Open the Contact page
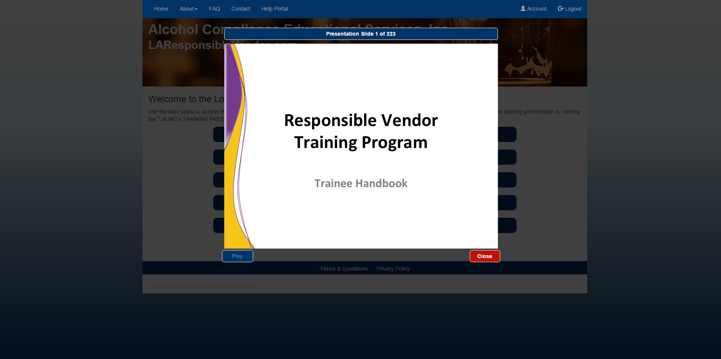This screenshot has height=359, width=721. (x=241, y=9)
